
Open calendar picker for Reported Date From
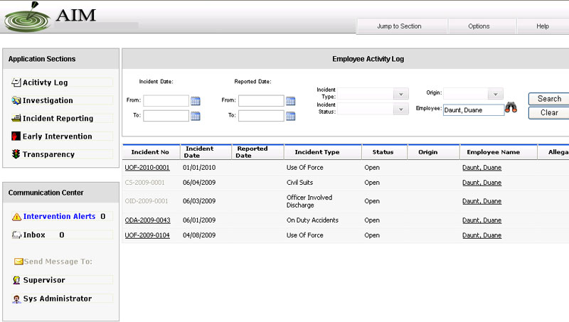coord(290,101)
